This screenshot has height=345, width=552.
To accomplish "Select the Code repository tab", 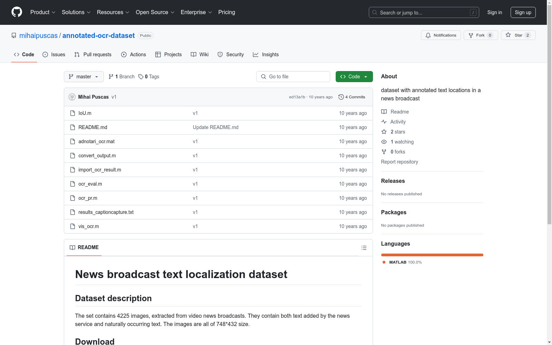I will pyautogui.click(x=24, y=55).
